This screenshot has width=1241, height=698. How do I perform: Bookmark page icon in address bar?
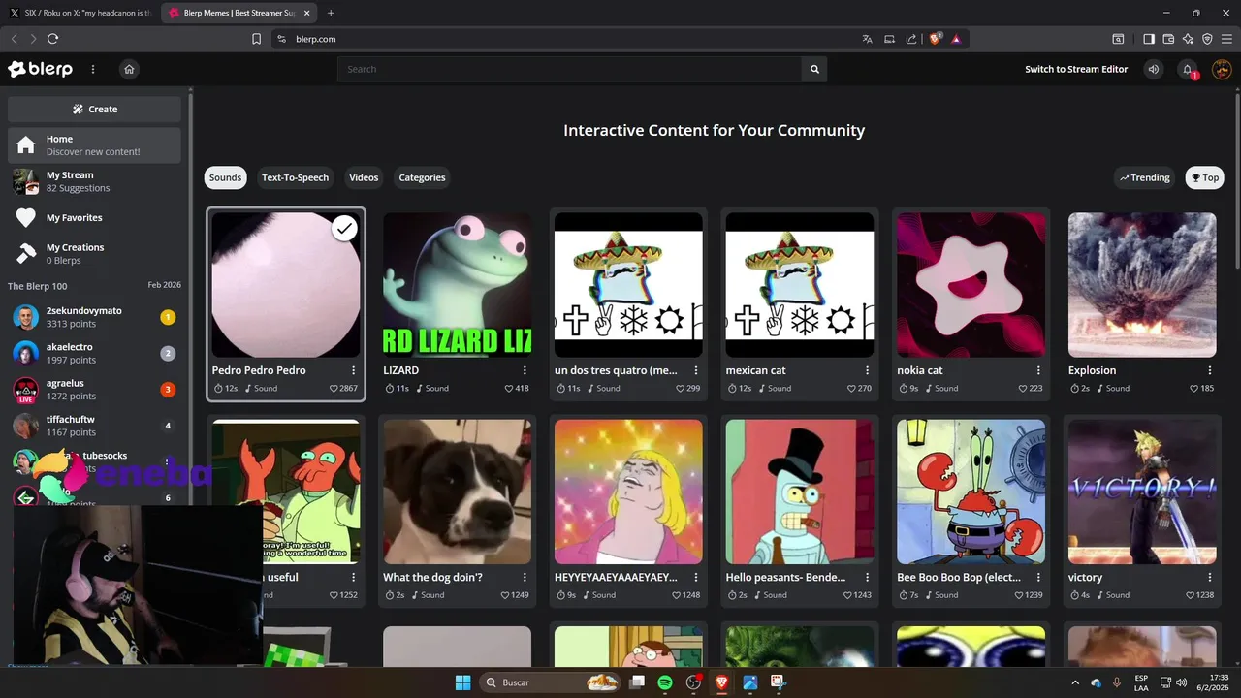(256, 39)
